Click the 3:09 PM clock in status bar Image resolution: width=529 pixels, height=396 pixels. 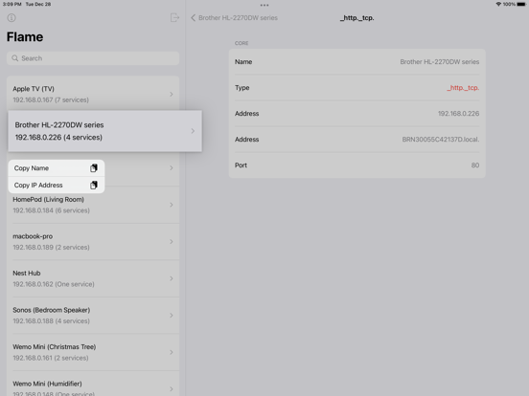[x=11, y=4]
